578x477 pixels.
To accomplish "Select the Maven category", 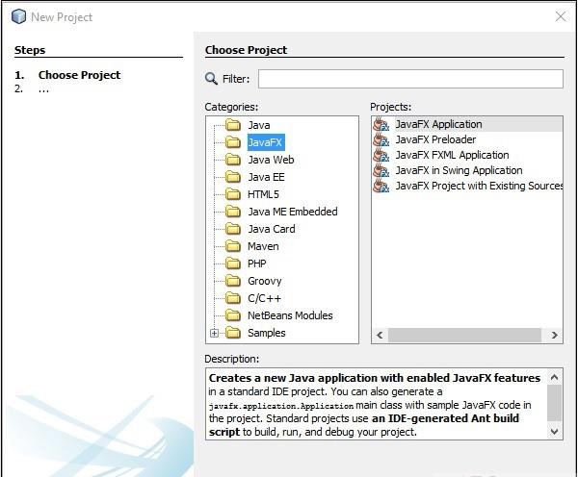I will point(263,246).
